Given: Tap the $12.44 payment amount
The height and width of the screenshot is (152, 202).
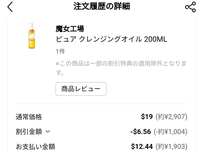Looking at the screenshot, I should point(142,147).
